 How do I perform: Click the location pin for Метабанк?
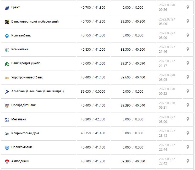tap(188, 119)
